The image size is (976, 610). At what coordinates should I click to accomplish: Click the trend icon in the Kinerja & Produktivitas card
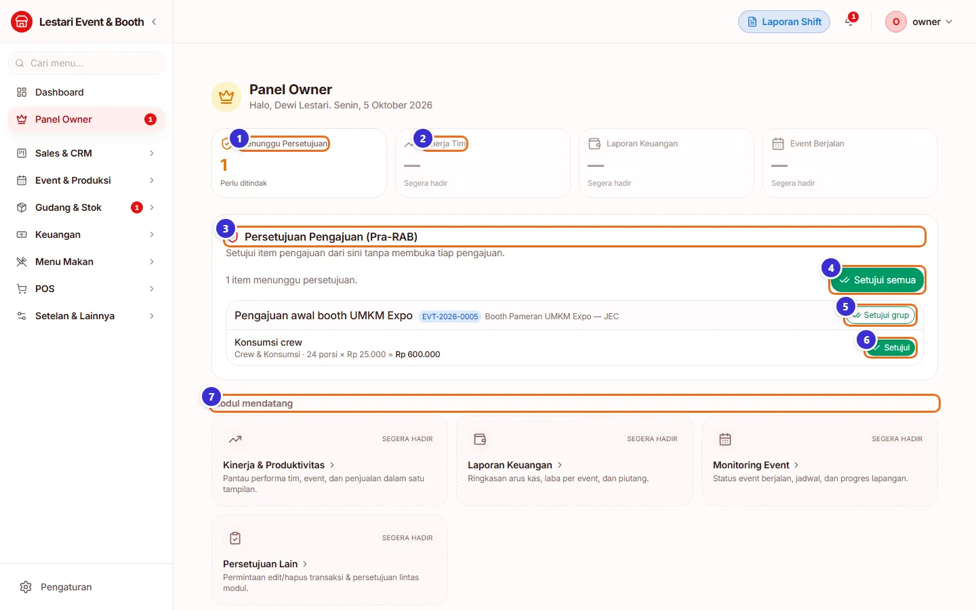(x=235, y=439)
